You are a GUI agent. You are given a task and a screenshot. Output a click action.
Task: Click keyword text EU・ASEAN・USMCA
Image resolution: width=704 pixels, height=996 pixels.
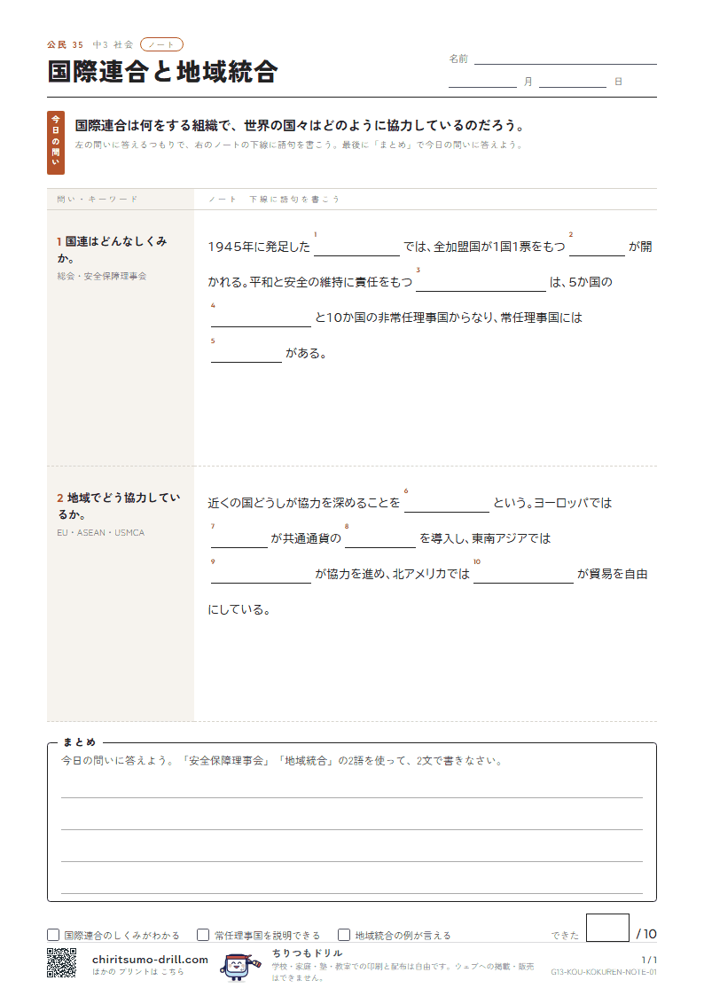point(101,533)
